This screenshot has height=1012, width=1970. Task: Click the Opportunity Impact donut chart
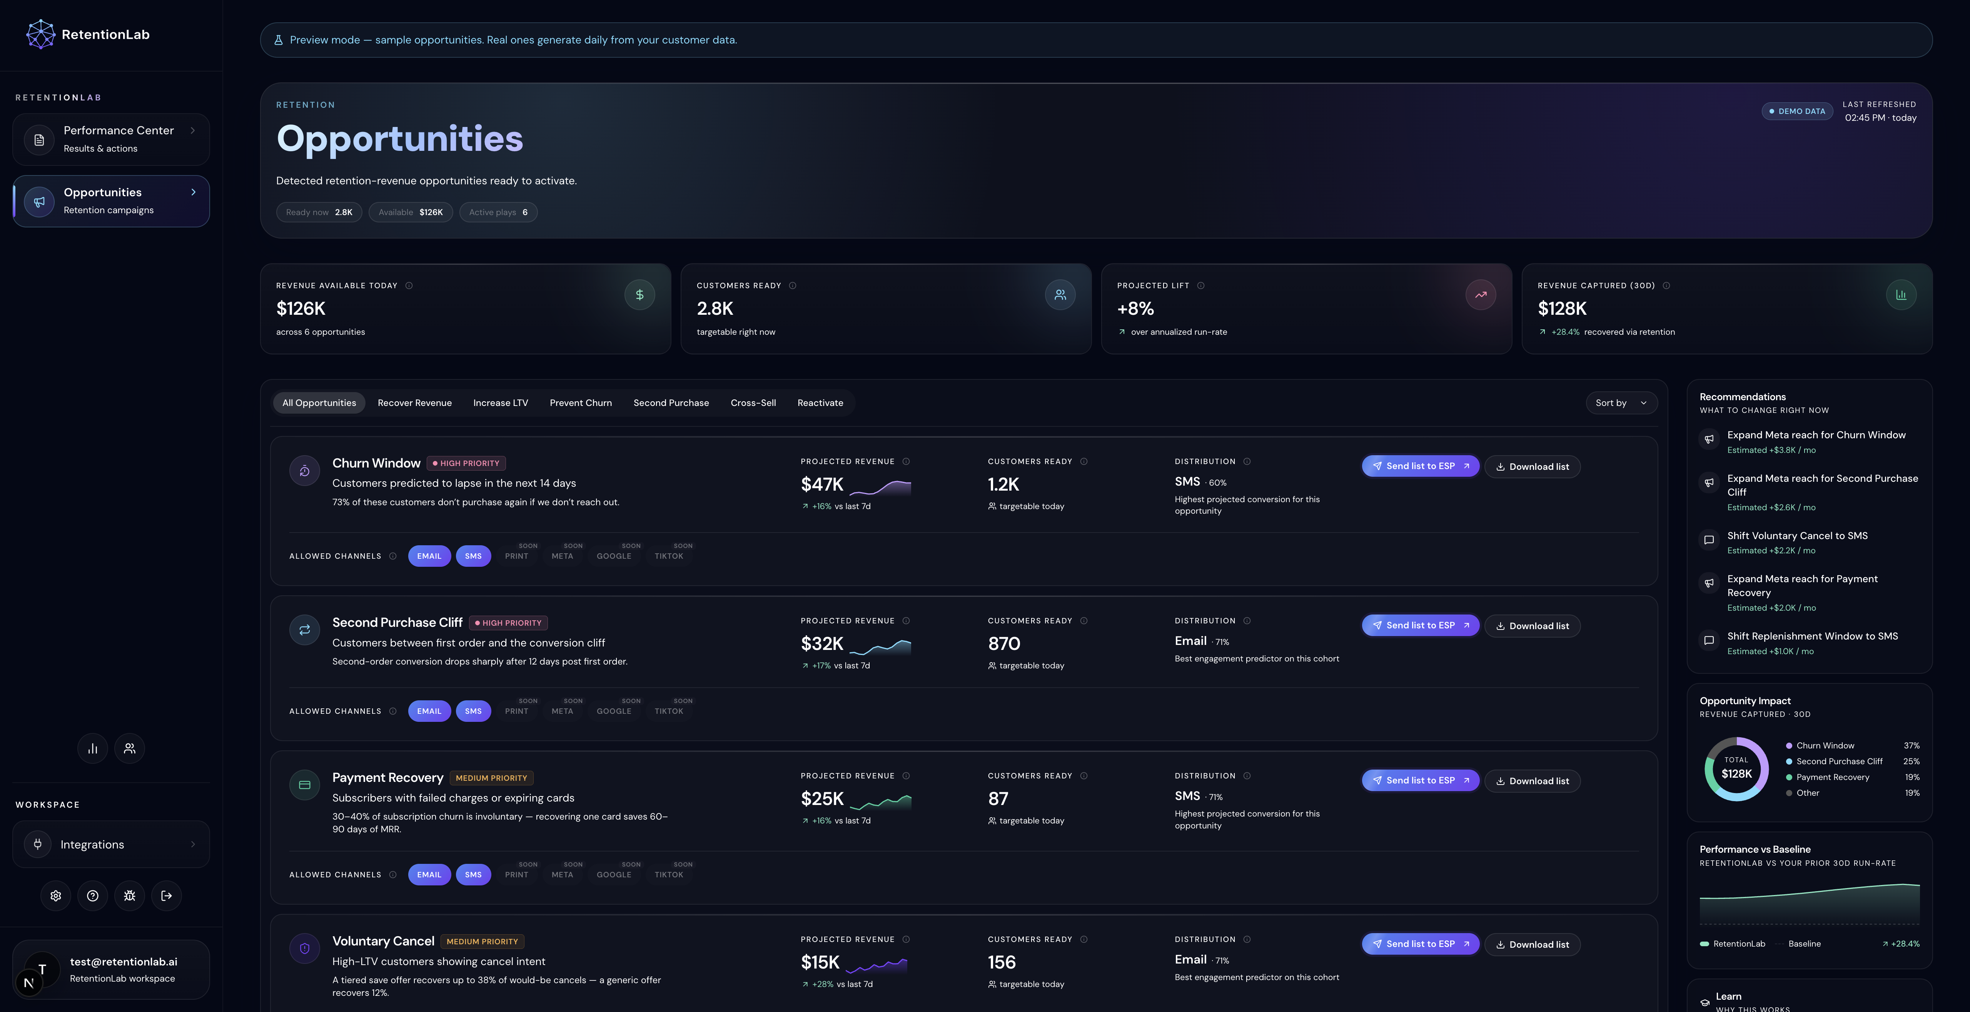pos(1736,769)
